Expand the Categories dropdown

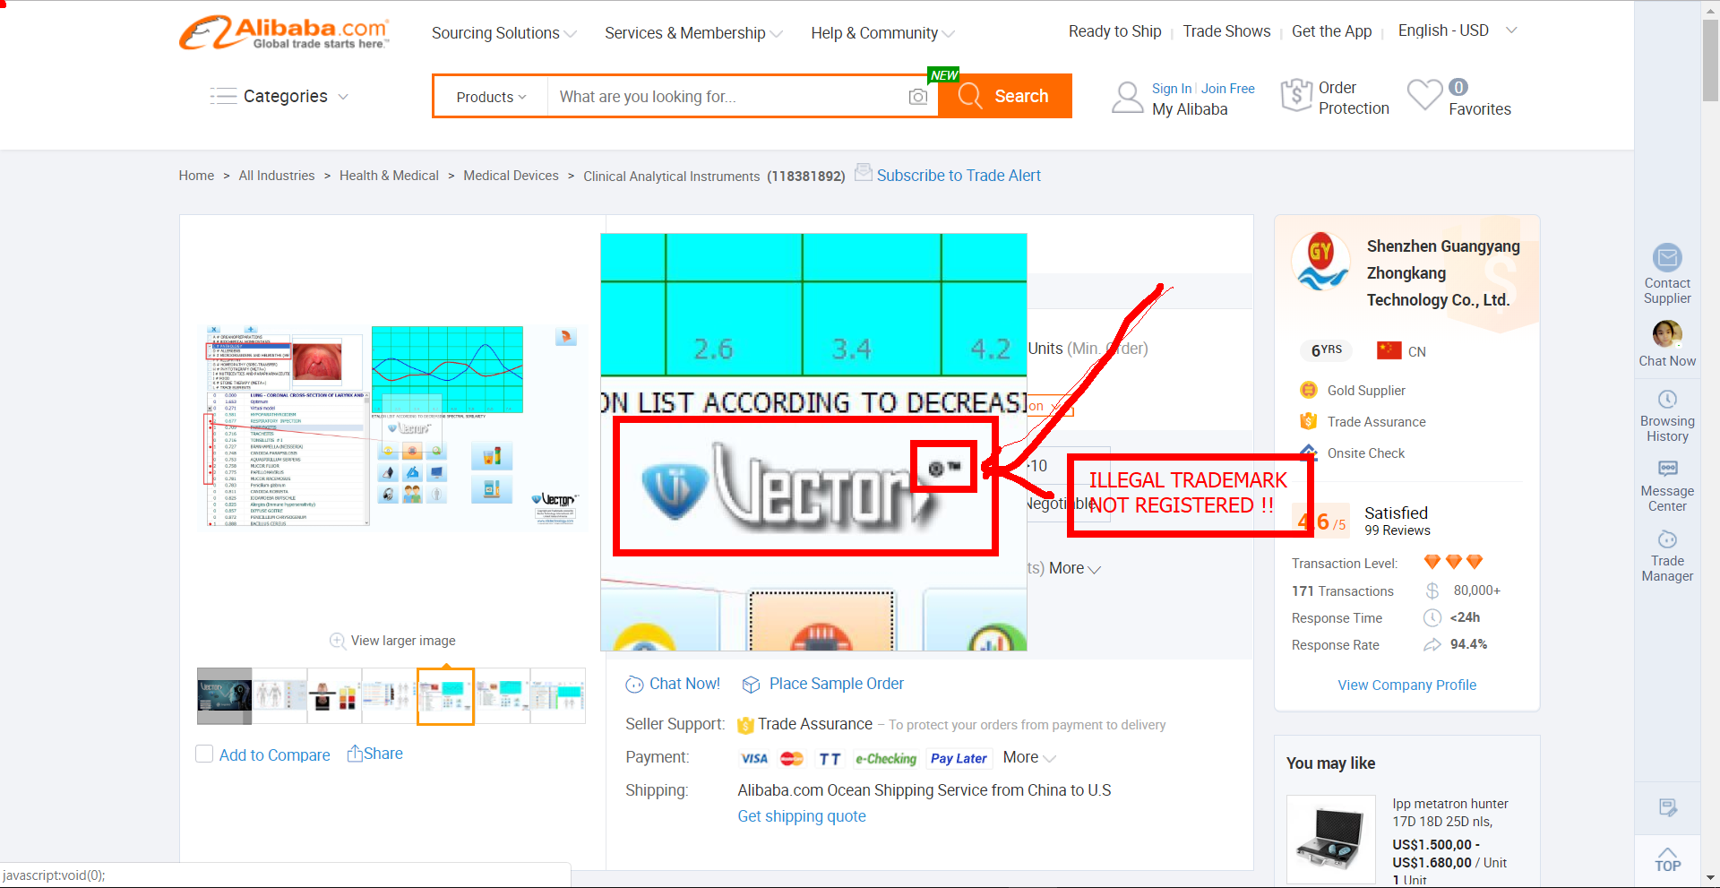(x=279, y=97)
